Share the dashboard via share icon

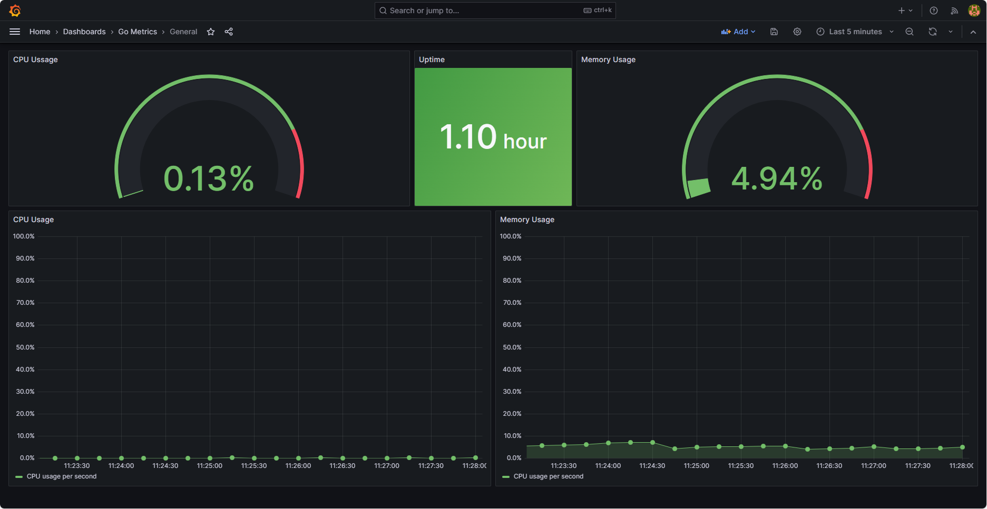[229, 32]
